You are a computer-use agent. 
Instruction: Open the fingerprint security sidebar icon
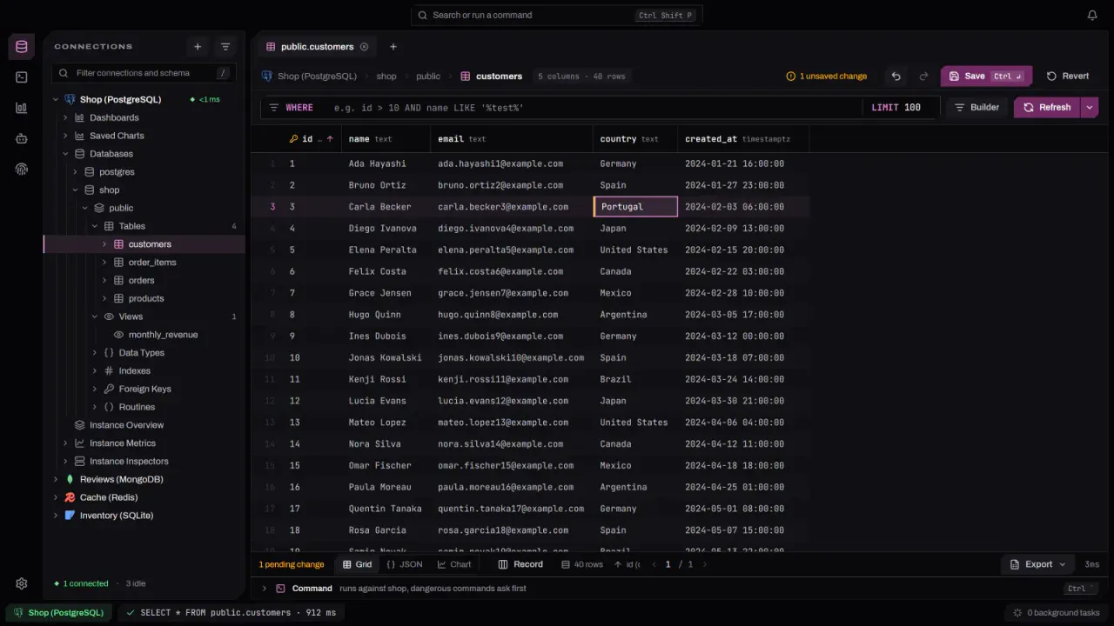pos(22,169)
